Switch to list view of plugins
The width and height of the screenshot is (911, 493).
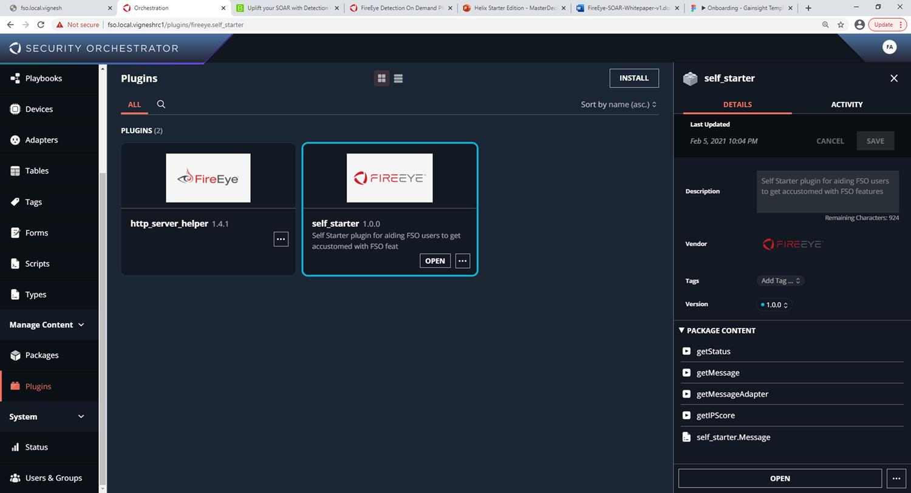(x=398, y=78)
